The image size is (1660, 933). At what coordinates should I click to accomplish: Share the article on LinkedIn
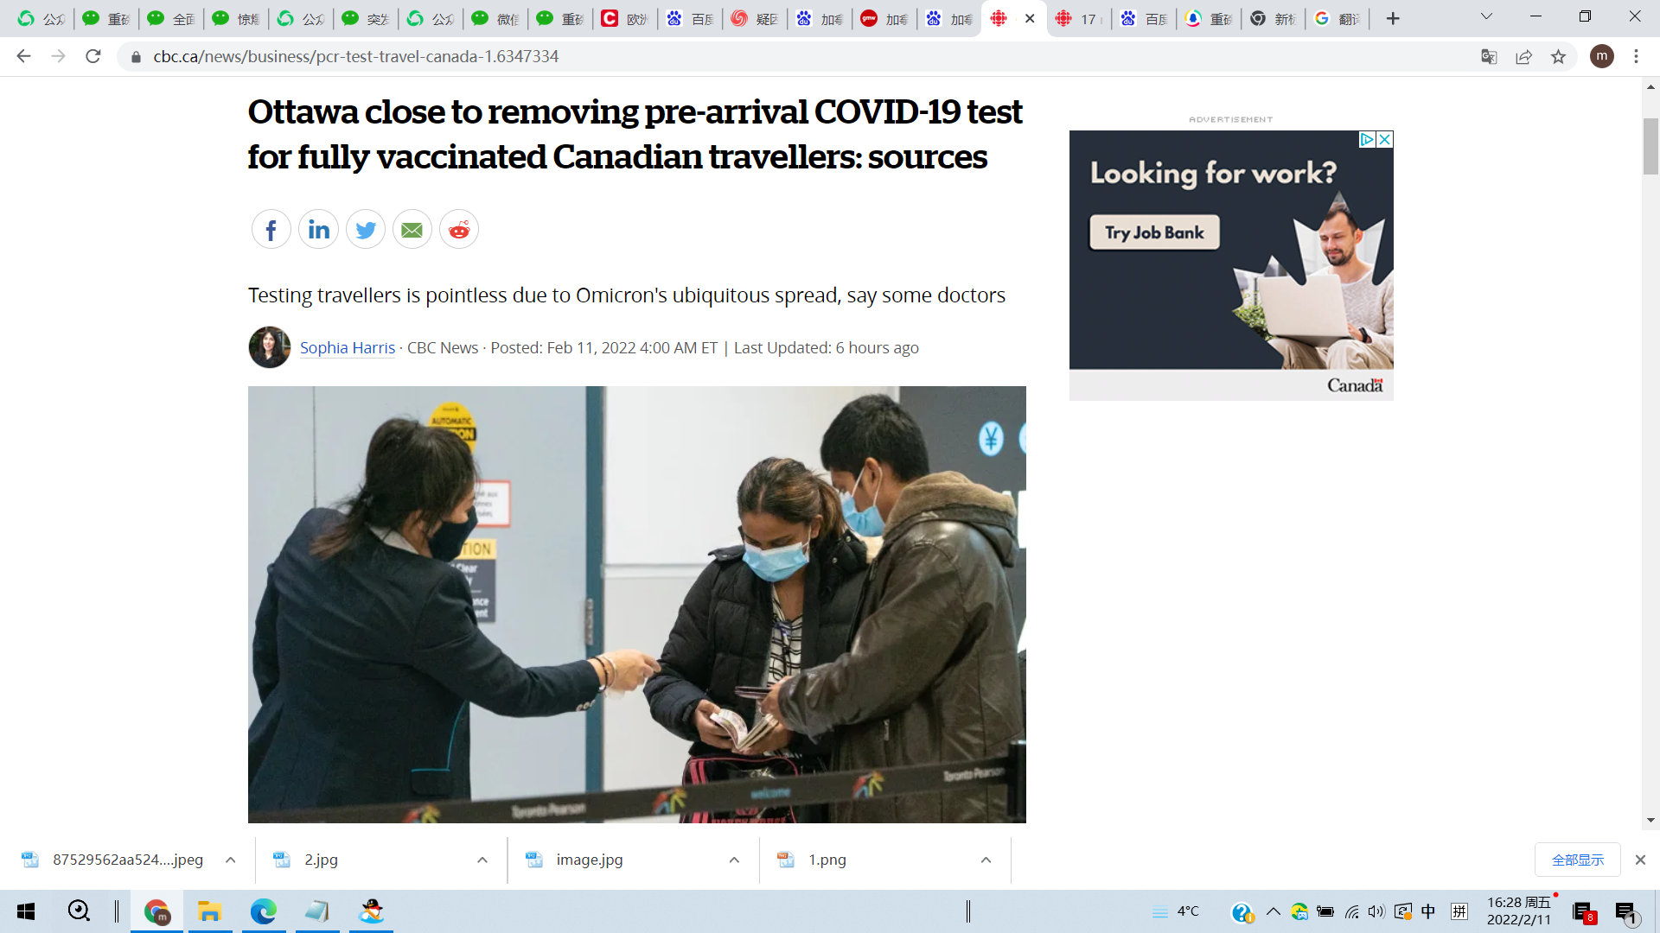pyautogui.click(x=318, y=230)
